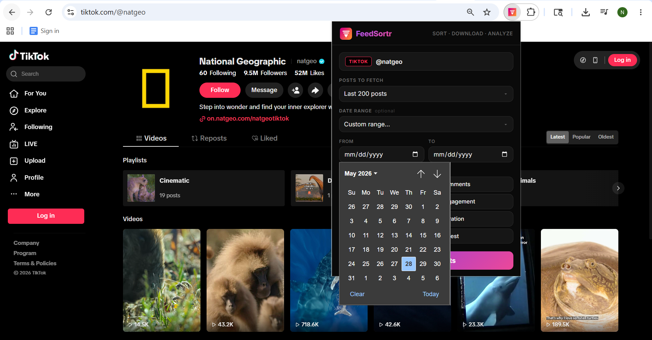Click the FeedSortr extension icon in toolbar
This screenshot has height=340, width=652.
512,12
